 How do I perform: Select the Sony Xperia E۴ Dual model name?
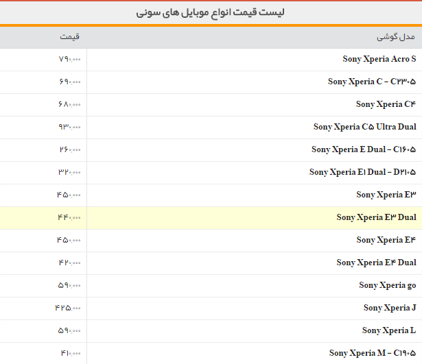[376, 262]
